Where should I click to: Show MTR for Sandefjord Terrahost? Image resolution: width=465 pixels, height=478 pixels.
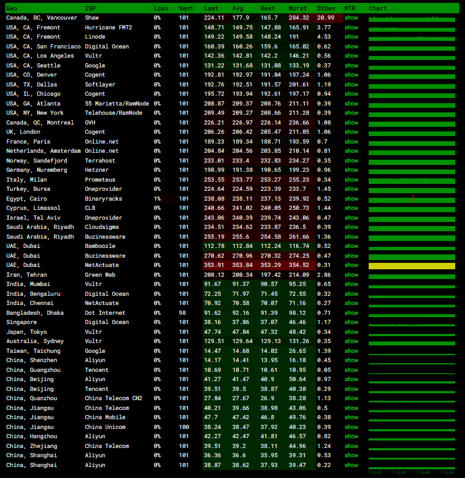point(351,161)
